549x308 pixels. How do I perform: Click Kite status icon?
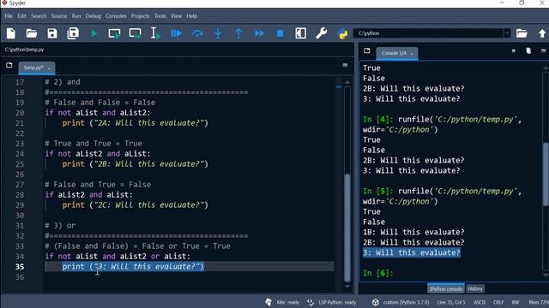268,302
